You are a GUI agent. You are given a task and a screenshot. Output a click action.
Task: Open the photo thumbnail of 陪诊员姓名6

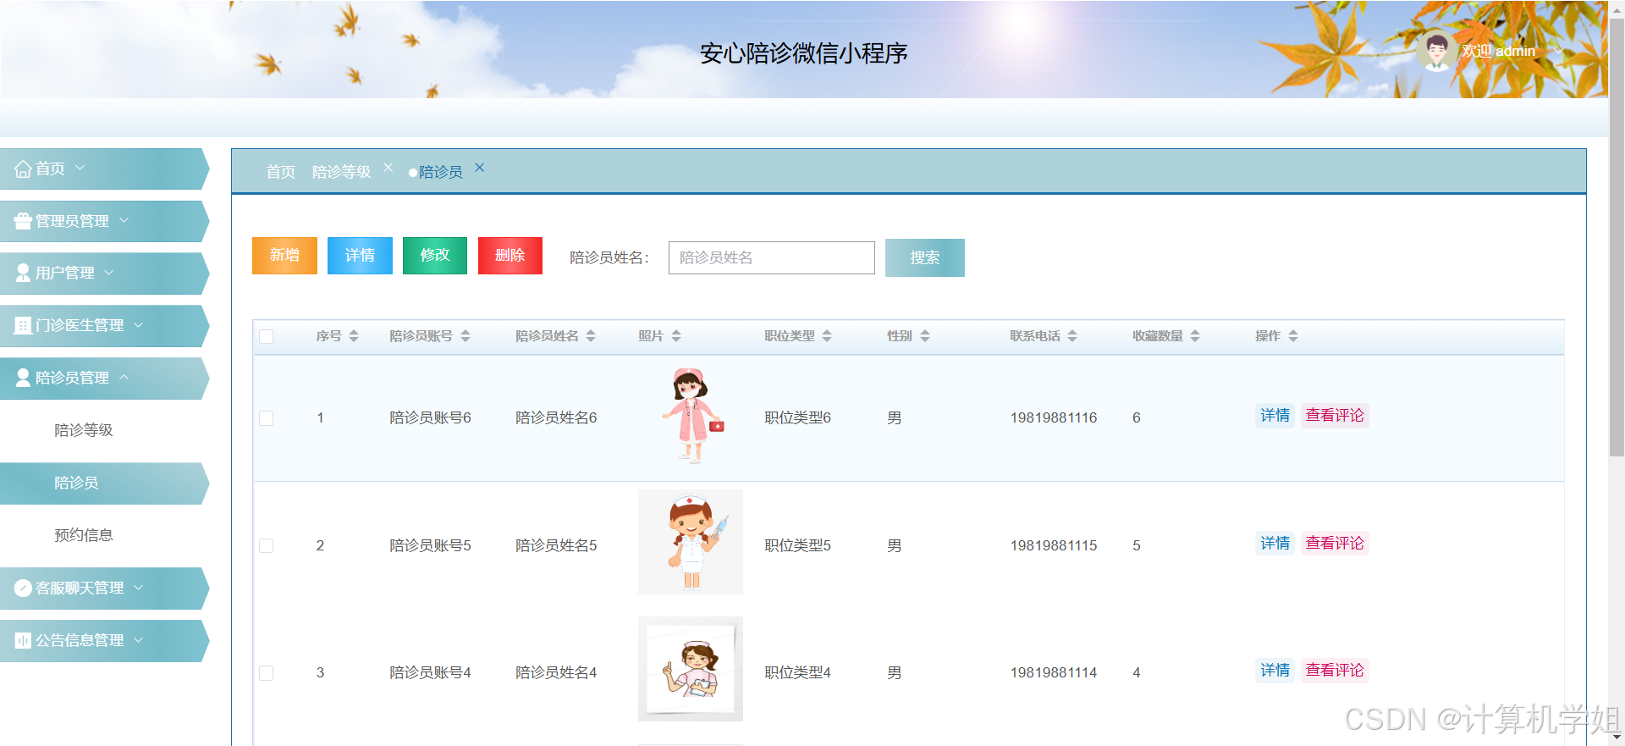click(x=691, y=416)
